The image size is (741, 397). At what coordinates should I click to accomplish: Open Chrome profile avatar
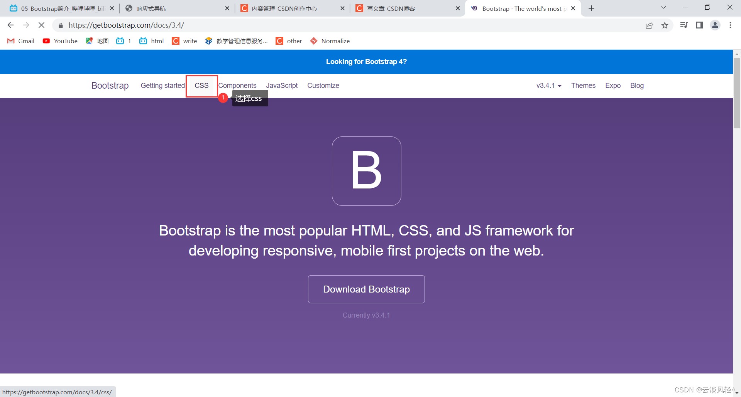point(715,25)
